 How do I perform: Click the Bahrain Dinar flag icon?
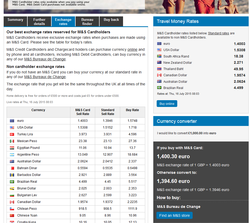click(12, 168)
